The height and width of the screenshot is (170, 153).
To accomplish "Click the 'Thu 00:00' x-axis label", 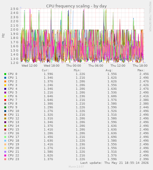I will pyautogui.click(x=74, y=66).
